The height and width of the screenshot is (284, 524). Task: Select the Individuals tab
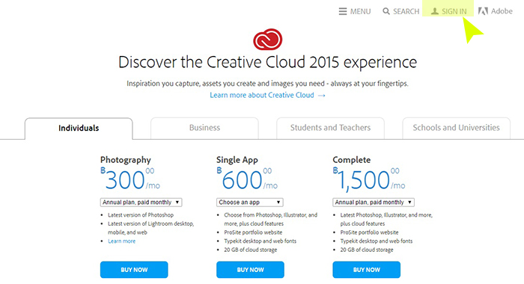pyautogui.click(x=79, y=128)
